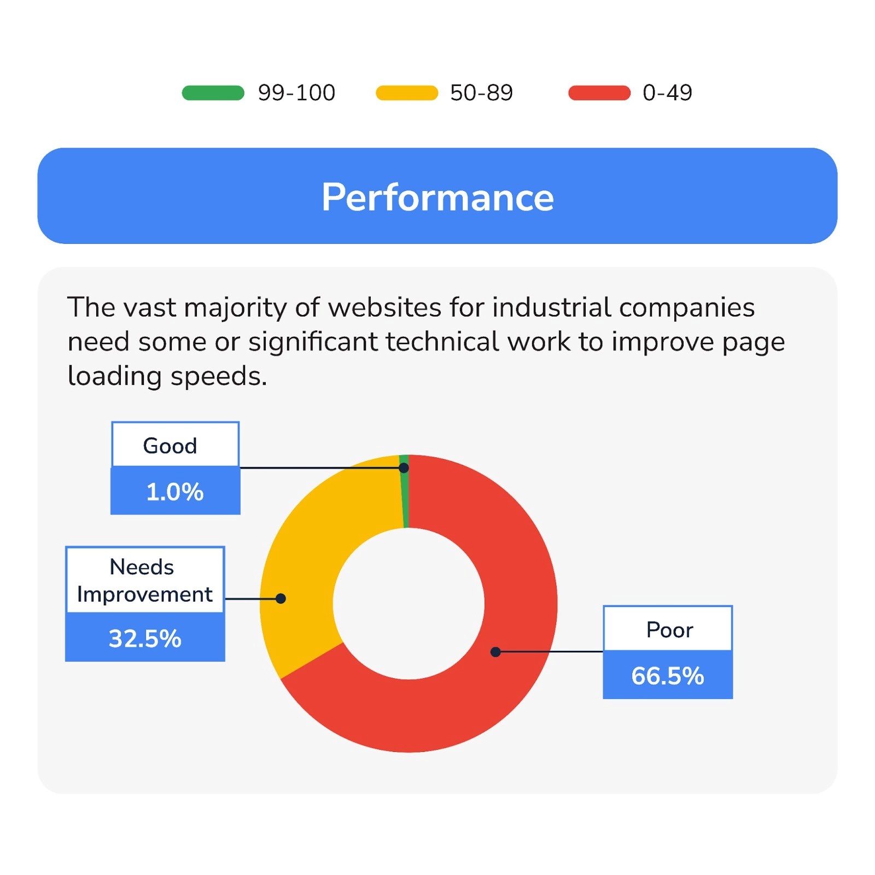The height and width of the screenshot is (875, 875).
Task: Click the Good label box
Action: point(175,445)
